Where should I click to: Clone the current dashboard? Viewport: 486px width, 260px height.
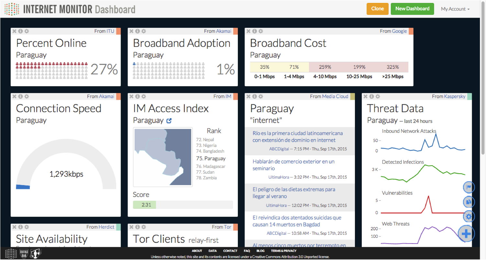click(377, 9)
